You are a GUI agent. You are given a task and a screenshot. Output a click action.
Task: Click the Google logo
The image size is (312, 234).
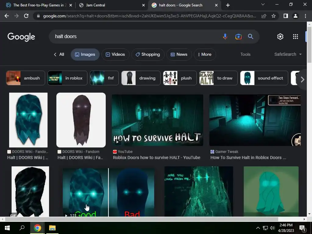coord(21,37)
